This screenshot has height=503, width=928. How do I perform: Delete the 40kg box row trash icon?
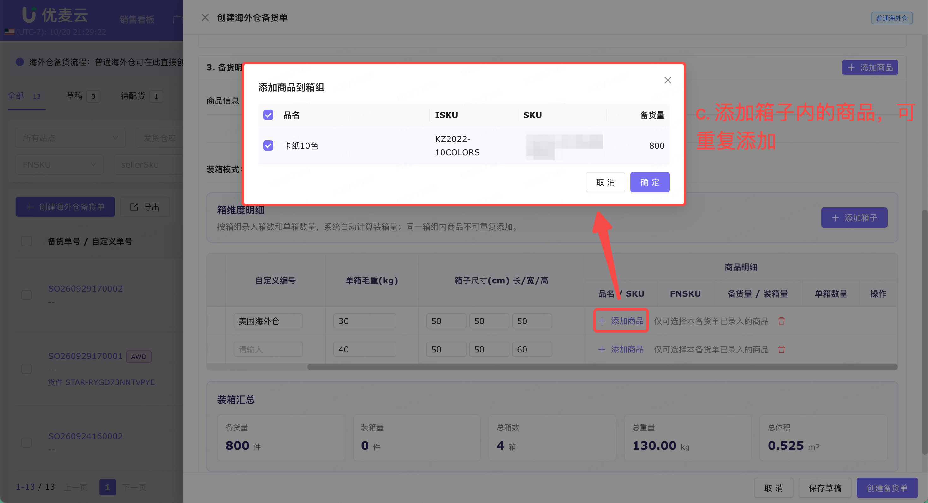[x=781, y=349]
